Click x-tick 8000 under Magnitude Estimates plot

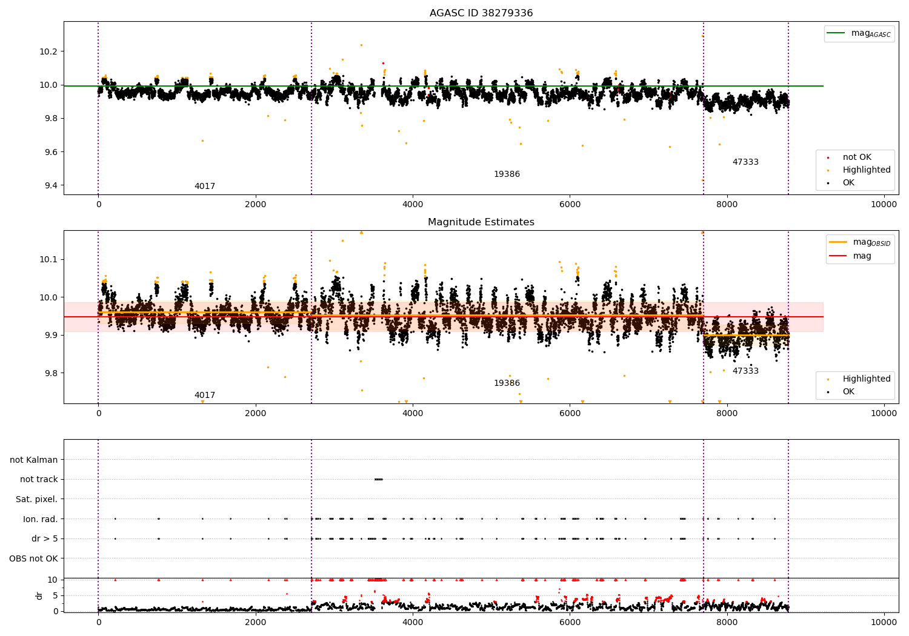coord(727,414)
